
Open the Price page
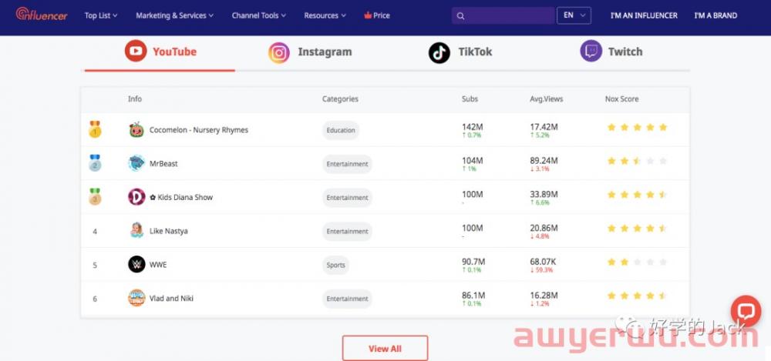[x=377, y=15]
